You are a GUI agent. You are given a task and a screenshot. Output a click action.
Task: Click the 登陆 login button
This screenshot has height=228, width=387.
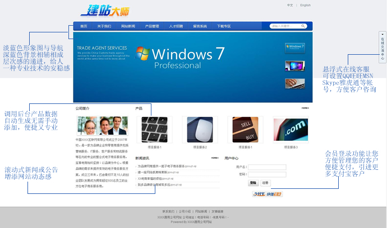point(253,183)
